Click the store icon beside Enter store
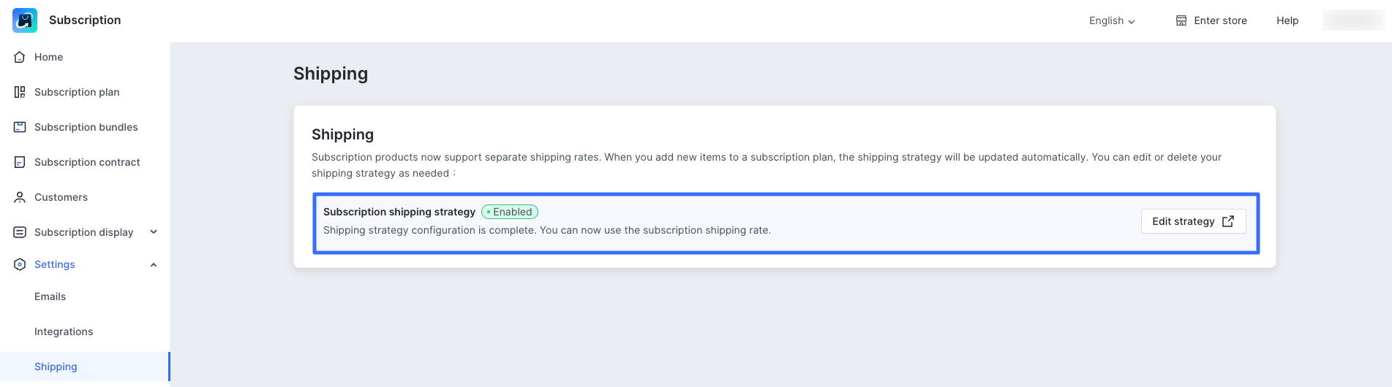 (x=1181, y=20)
